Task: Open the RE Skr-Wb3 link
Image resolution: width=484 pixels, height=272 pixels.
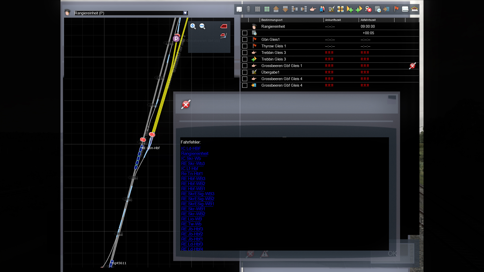Action: (193, 164)
